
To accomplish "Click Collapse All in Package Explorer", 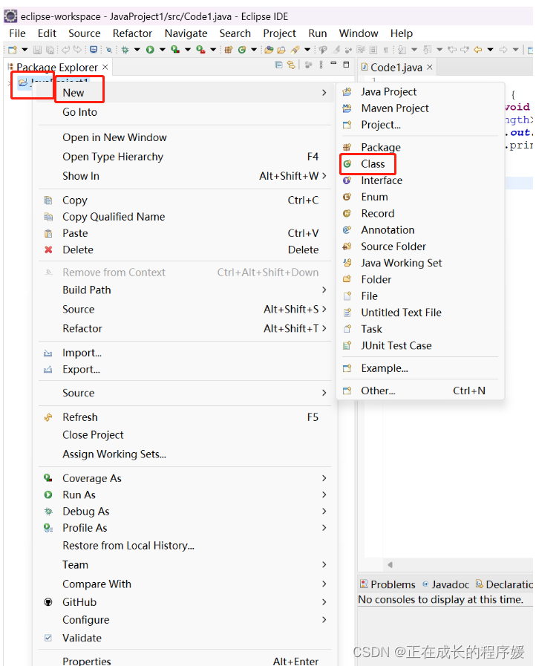I will 278,65.
